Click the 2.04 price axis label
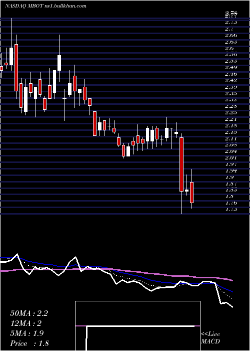The height and width of the screenshot is (351, 250). 231,151
